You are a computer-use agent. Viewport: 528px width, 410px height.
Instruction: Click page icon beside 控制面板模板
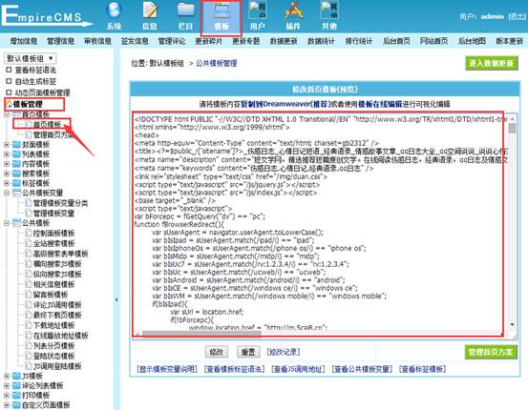pyautogui.click(x=29, y=233)
